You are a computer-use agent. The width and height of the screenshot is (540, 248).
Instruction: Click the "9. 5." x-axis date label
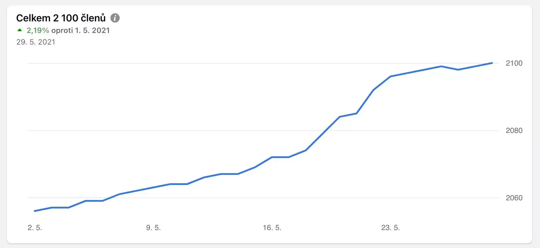154,227
